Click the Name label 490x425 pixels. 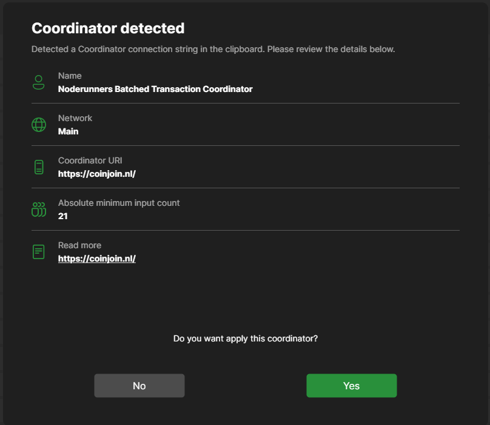click(70, 76)
